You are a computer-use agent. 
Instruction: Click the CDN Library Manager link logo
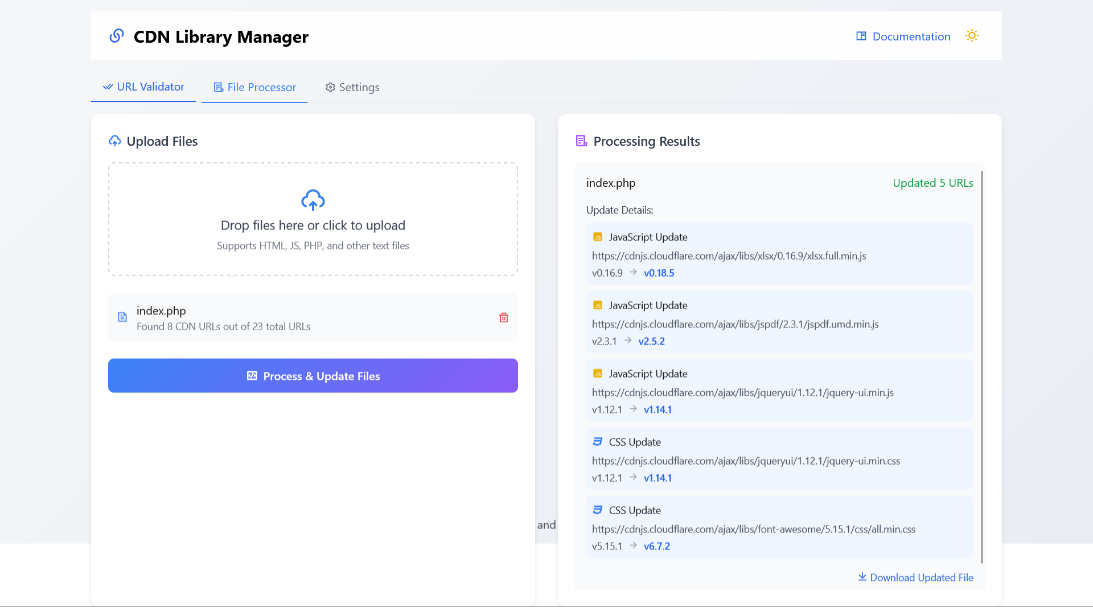coord(117,36)
